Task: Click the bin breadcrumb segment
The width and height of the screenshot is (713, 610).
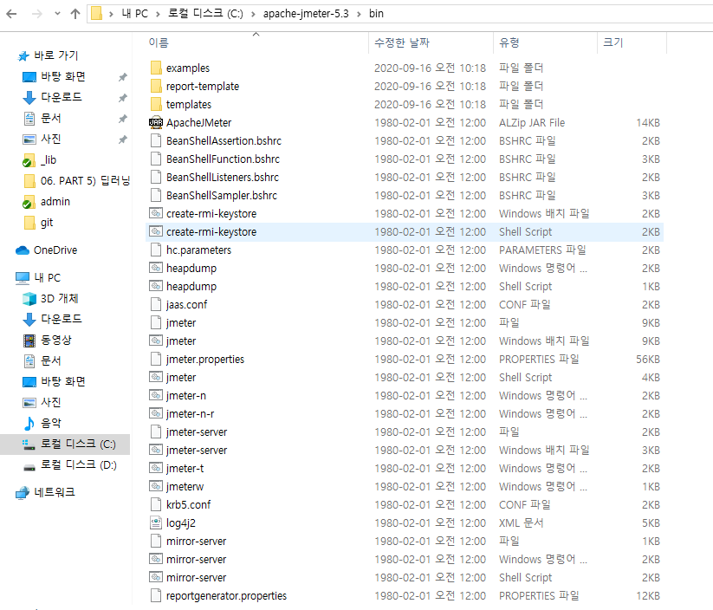Action: pos(376,14)
